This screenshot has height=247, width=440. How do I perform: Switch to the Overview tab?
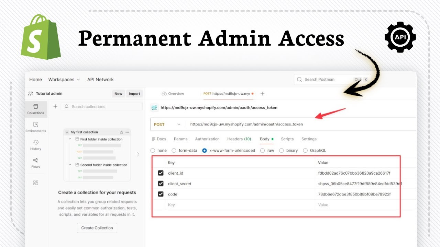[x=173, y=94]
